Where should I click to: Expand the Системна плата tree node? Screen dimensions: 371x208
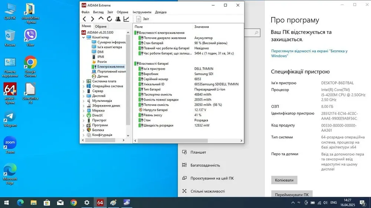click(83, 81)
